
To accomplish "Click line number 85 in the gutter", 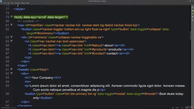I will [7, 45].
